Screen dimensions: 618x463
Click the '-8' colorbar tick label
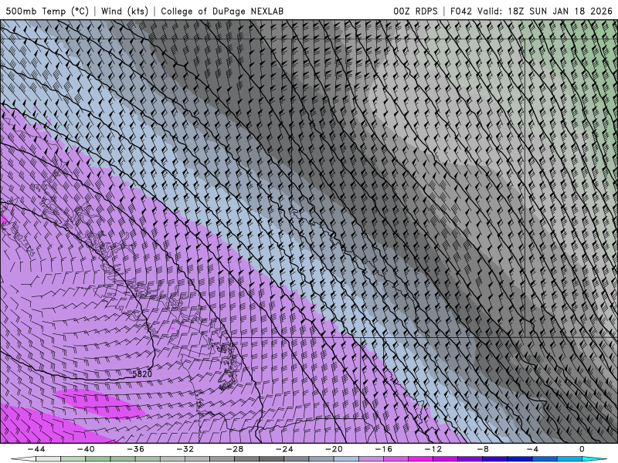click(483, 449)
